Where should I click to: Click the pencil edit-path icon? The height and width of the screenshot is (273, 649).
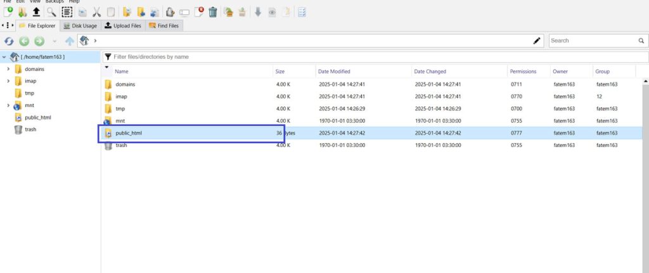pyautogui.click(x=537, y=41)
